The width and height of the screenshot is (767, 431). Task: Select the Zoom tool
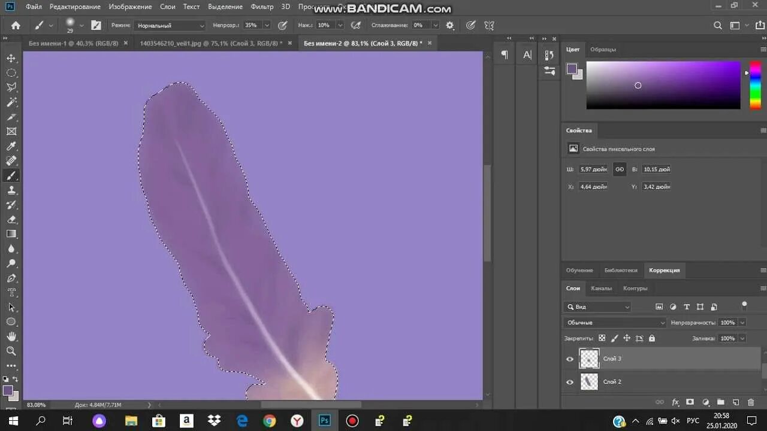click(11, 351)
